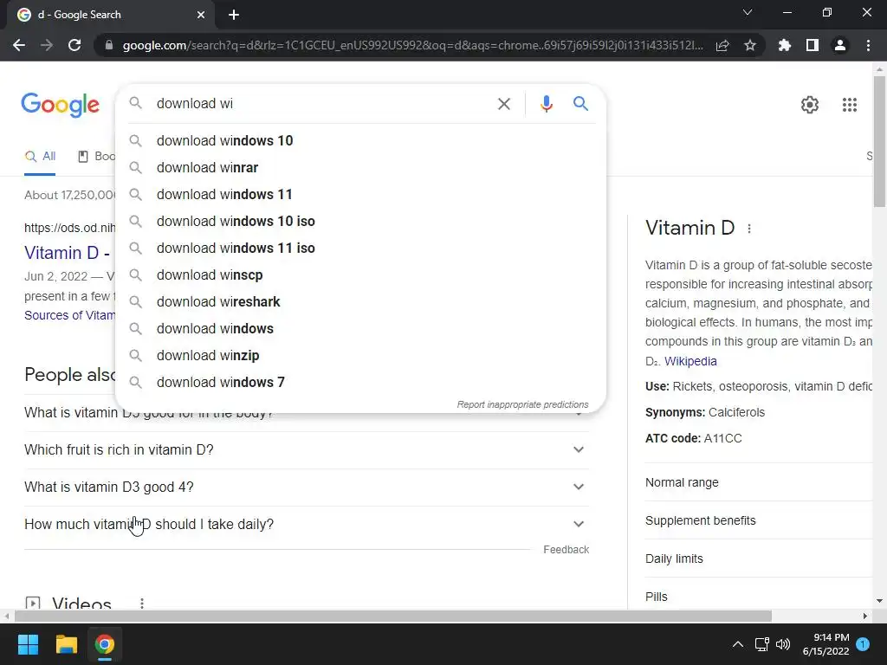
Task: Select suggestion 'download windows 11'
Action: 359,194
